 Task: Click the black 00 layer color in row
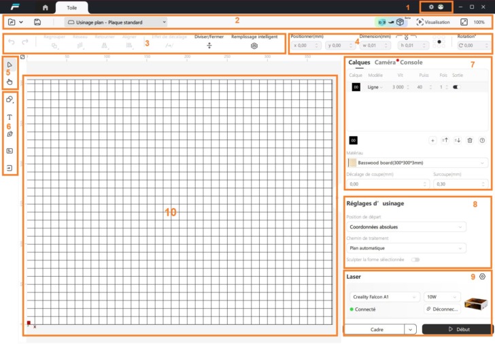[x=356, y=87]
